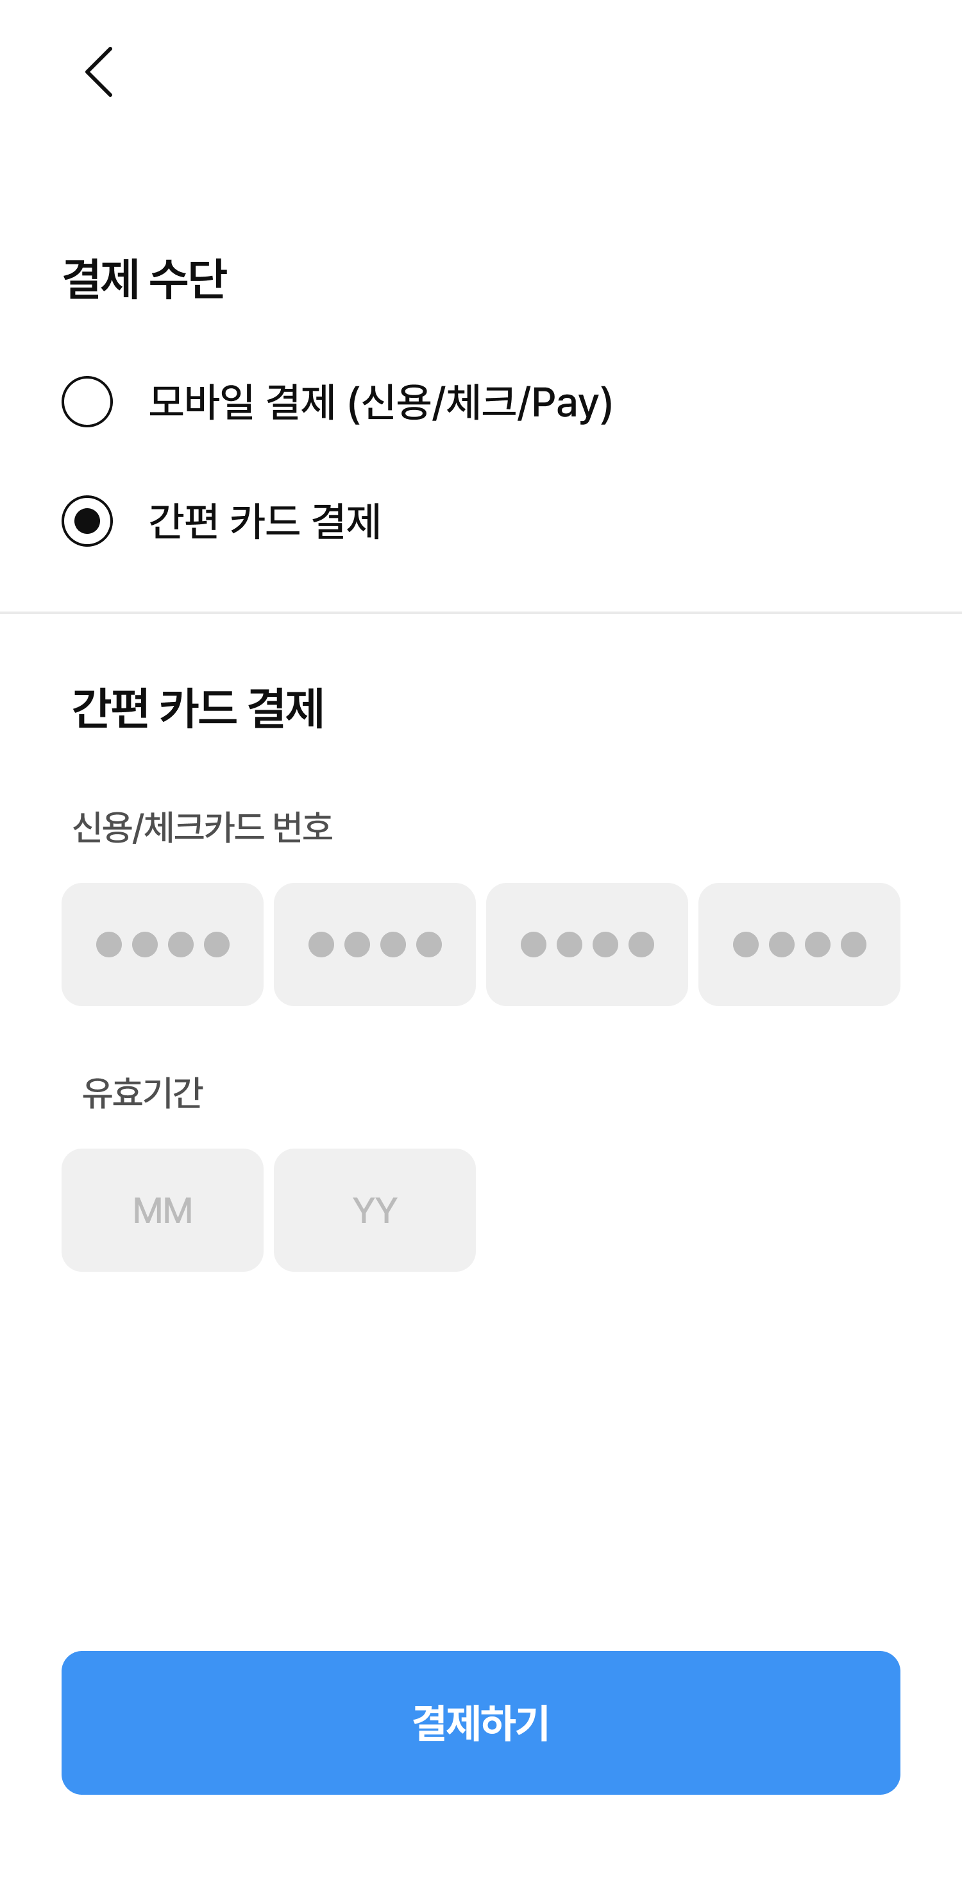Click the YY expiry year field

coord(375,1210)
